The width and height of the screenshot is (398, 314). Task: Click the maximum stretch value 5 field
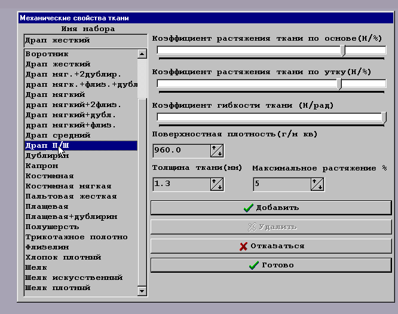(281, 184)
